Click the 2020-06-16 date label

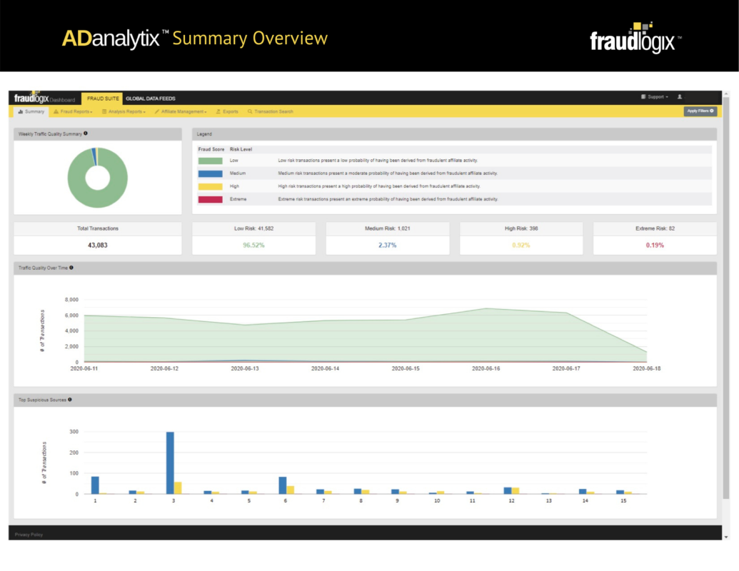click(486, 368)
